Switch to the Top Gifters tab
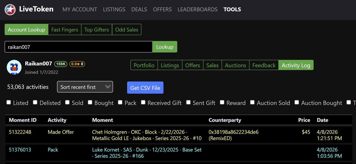The image size is (356, 164). click(97, 30)
